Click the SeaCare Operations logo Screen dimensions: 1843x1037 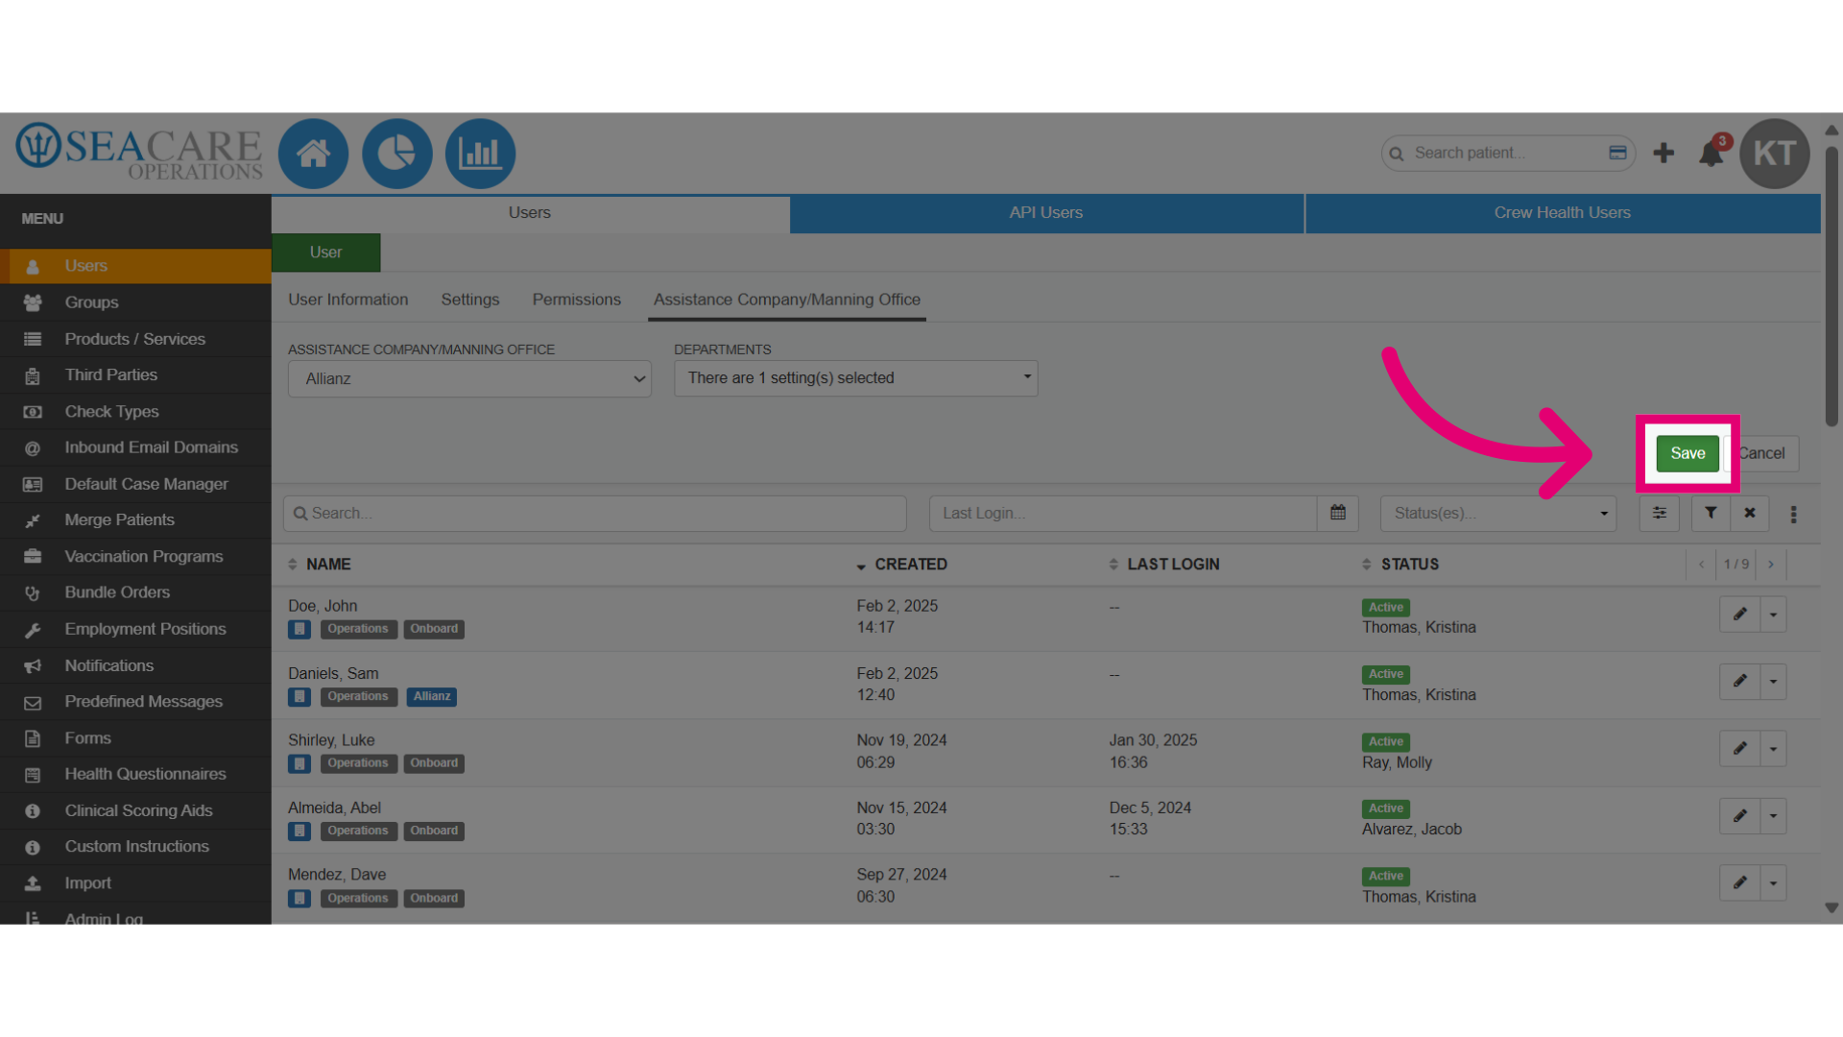tap(139, 152)
